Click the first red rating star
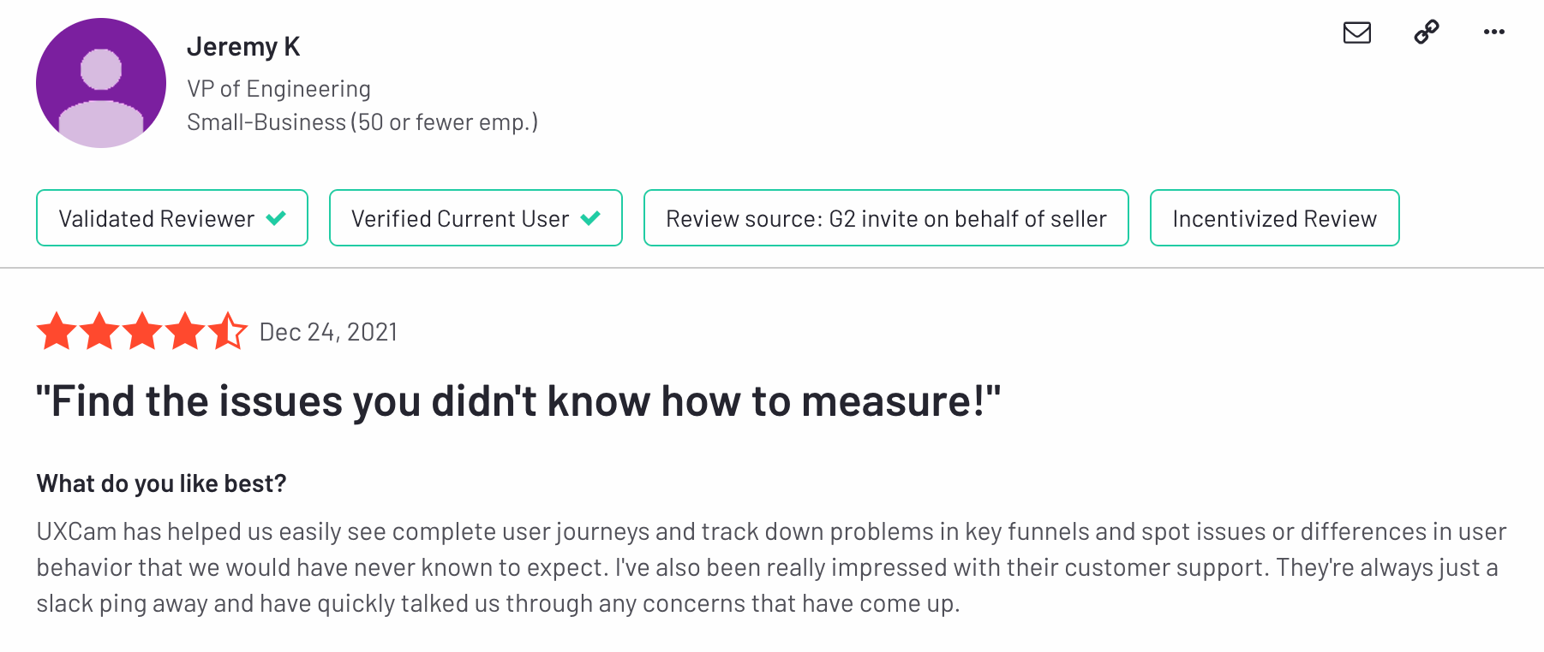Screen dimensions: 1544x652 [x=57, y=332]
